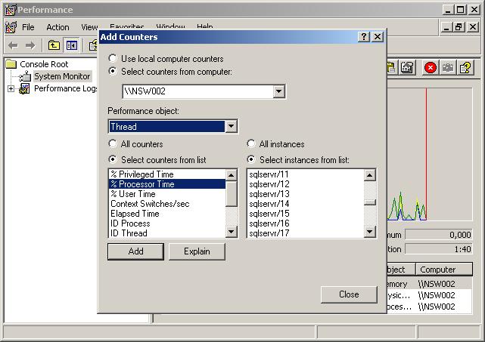Click the instances list scrollbar thumb

[370, 202]
